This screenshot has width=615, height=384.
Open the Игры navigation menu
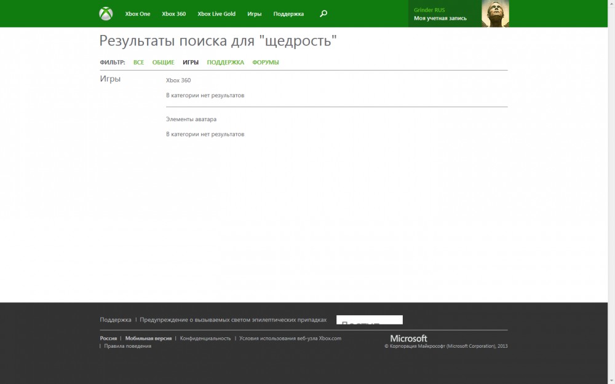254,14
